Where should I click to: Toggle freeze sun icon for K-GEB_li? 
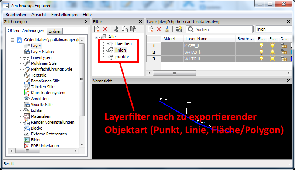[272, 45]
